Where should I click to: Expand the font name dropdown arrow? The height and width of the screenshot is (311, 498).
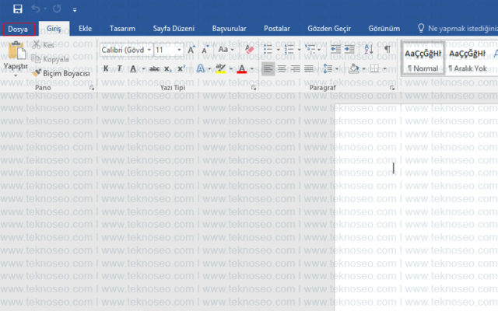pyautogui.click(x=149, y=50)
